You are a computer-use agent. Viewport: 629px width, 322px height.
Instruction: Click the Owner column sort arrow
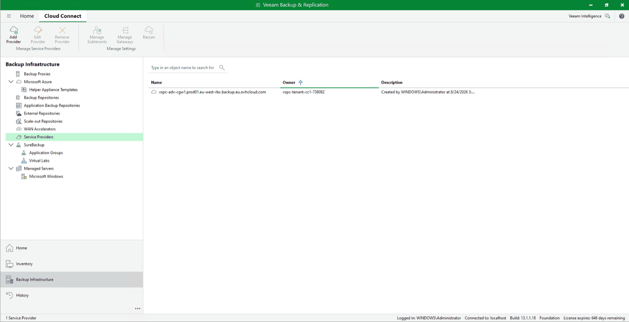[301, 82]
